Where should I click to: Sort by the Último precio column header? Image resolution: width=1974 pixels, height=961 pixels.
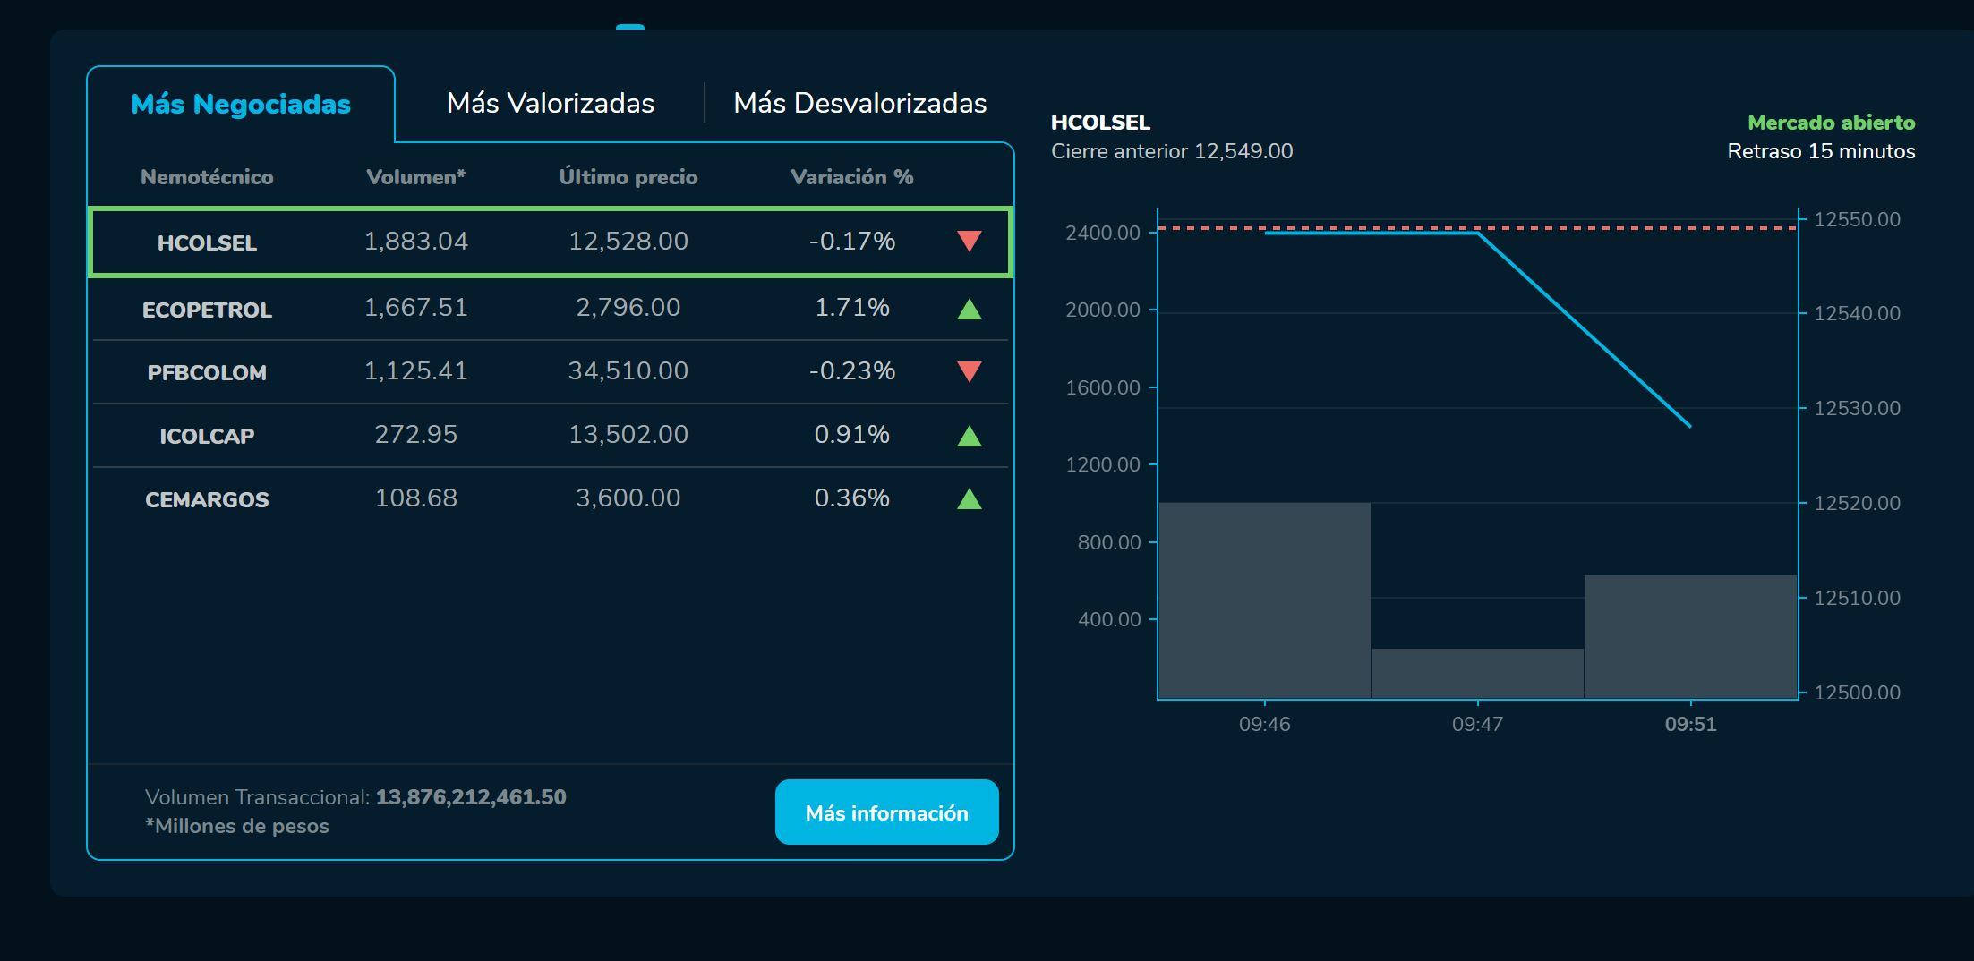(x=628, y=176)
